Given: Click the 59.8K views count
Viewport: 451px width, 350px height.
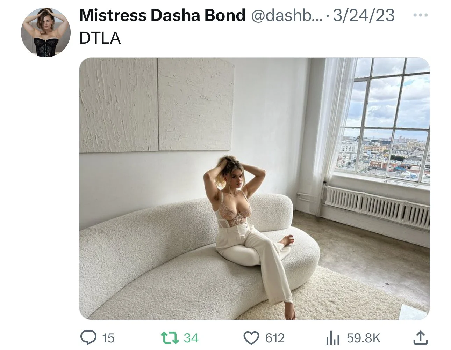Looking at the screenshot, I should coord(363,338).
